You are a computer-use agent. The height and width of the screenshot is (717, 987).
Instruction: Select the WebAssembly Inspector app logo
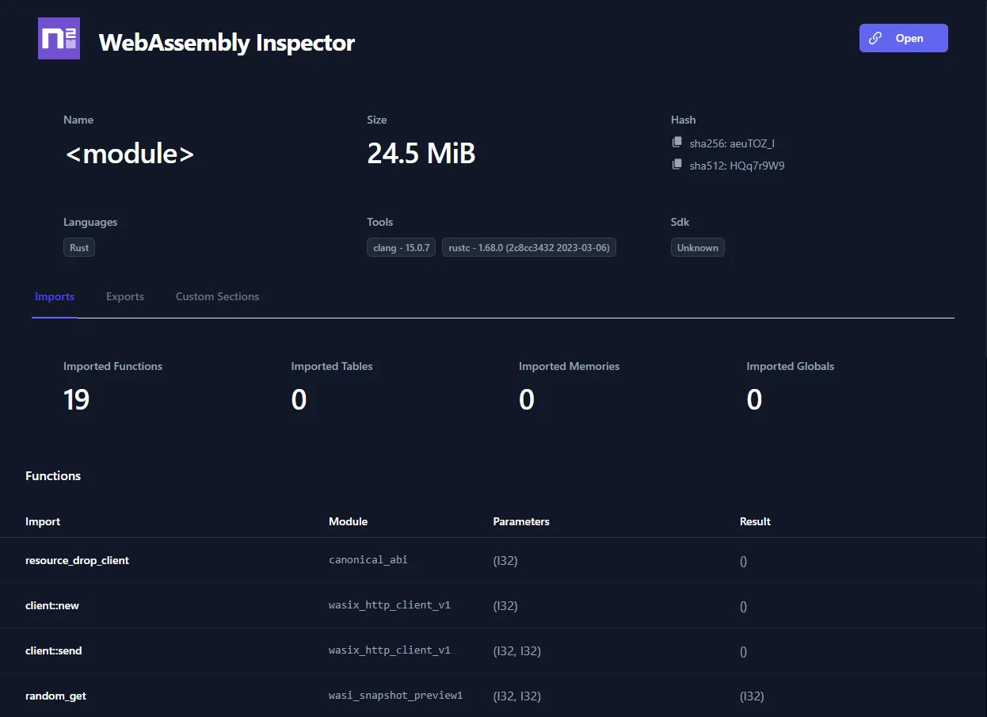tap(59, 37)
